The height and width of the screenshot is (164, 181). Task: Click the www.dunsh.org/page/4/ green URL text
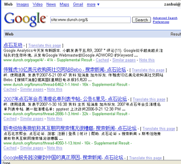tap(24, 60)
